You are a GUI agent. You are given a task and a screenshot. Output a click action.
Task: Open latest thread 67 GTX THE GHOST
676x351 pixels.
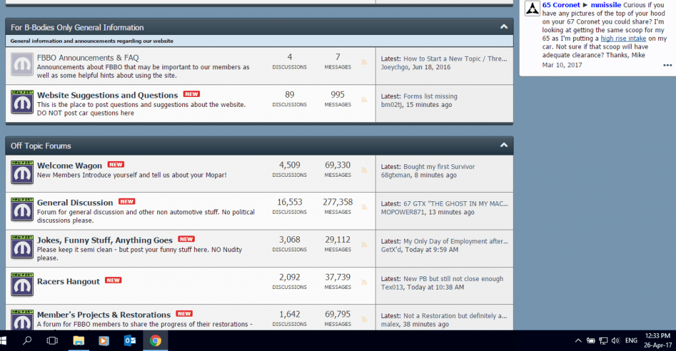(456, 204)
